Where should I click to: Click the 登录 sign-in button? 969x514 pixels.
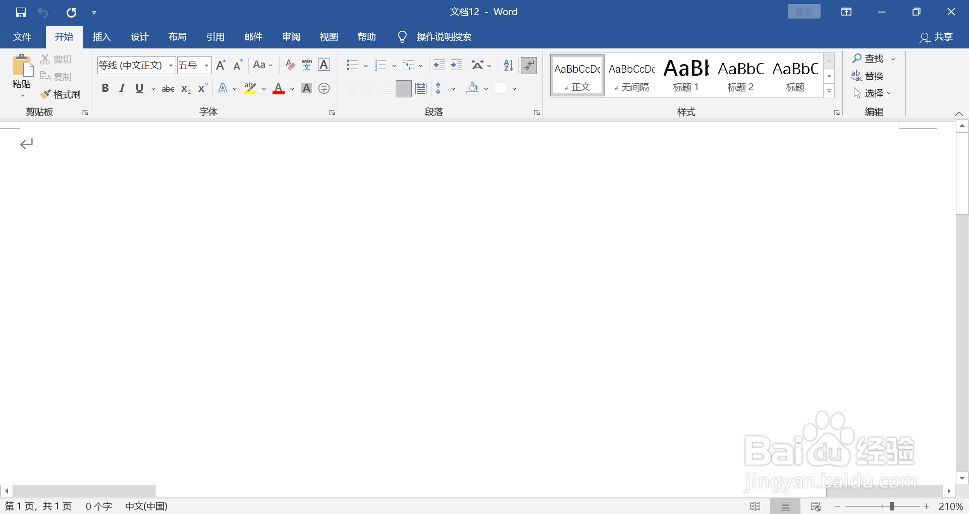(x=804, y=12)
